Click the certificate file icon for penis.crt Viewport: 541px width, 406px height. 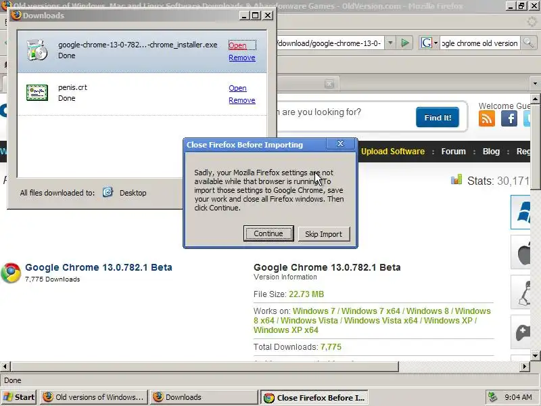click(x=37, y=93)
